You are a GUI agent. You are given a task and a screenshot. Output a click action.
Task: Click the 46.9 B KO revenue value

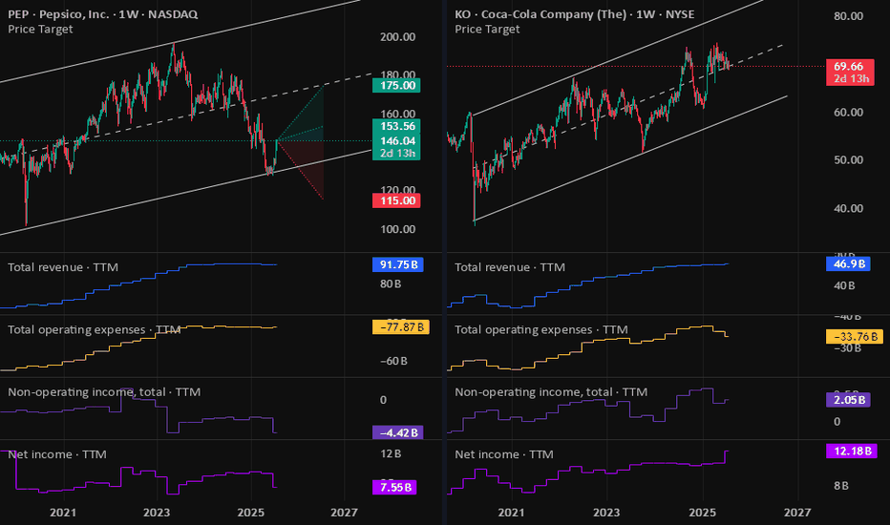pyautogui.click(x=848, y=263)
